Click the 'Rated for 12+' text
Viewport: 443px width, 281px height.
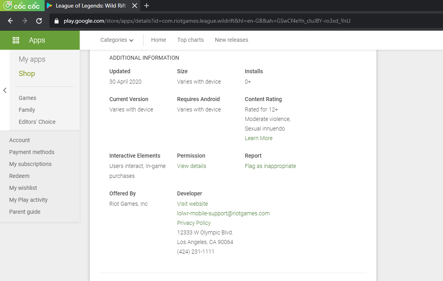(x=261, y=109)
